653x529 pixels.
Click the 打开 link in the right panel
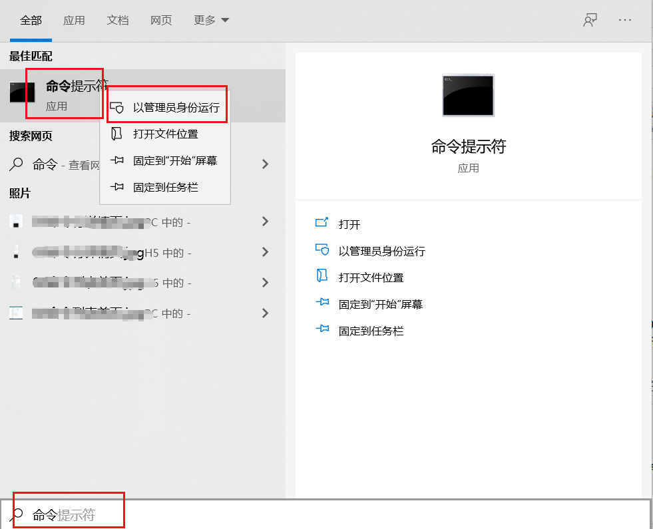point(349,224)
